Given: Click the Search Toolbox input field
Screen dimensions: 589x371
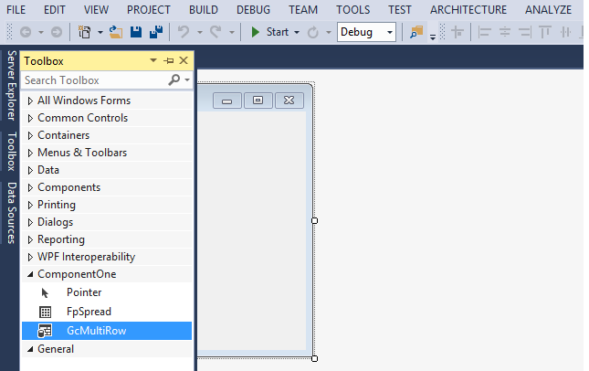Looking at the screenshot, I should click(x=95, y=80).
